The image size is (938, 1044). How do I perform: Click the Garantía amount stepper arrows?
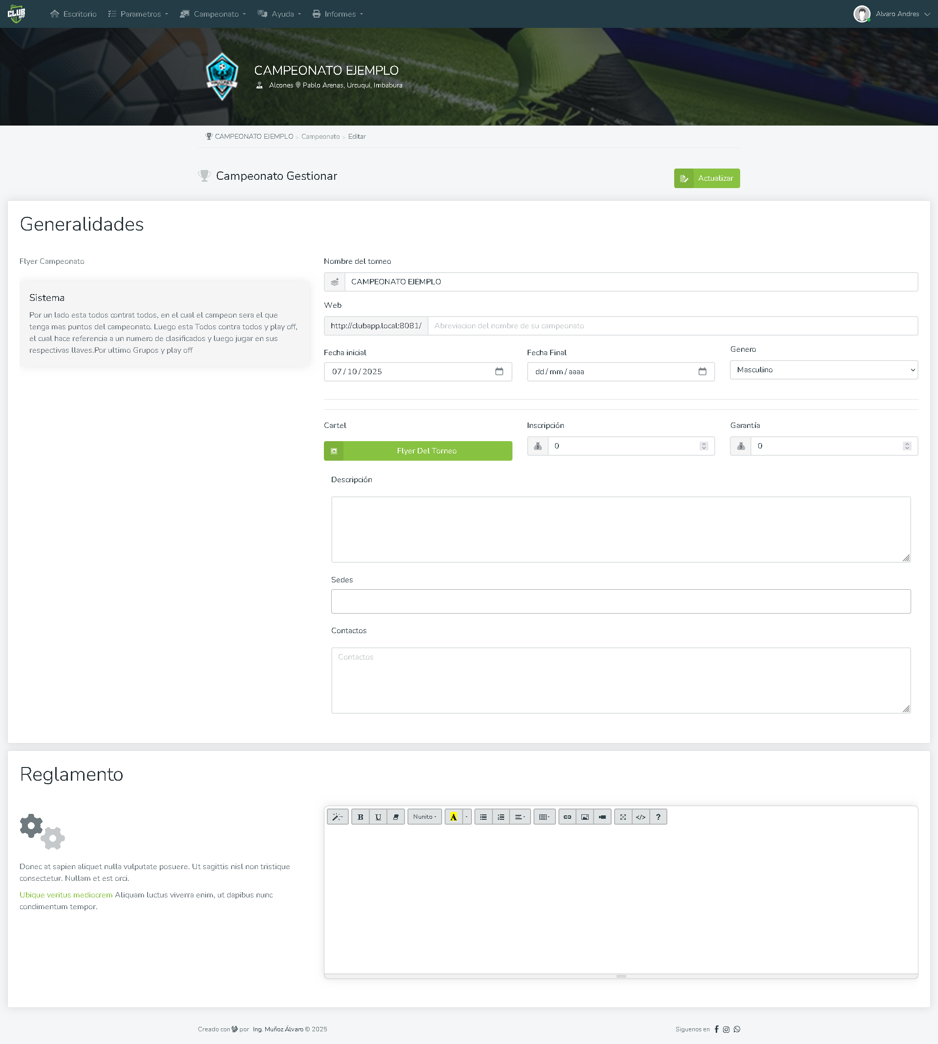tap(907, 446)
